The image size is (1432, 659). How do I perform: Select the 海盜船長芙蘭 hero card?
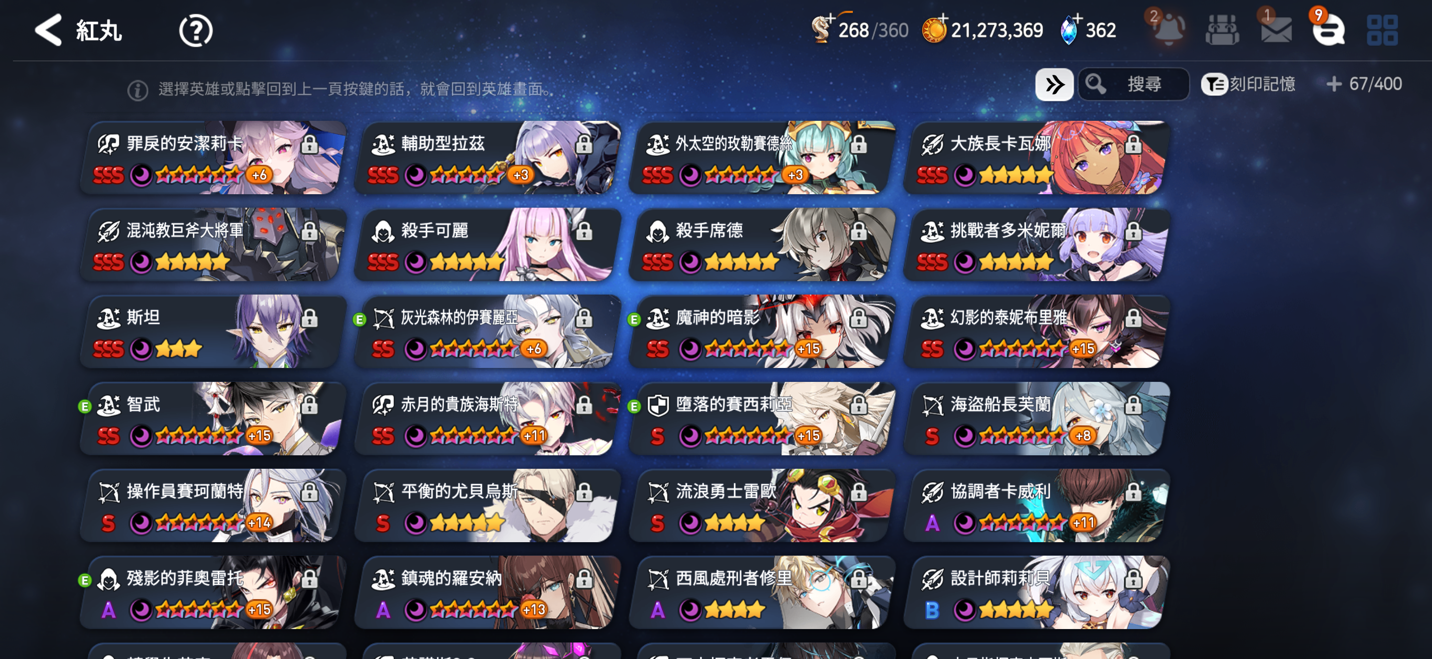[x=1036, y=418]
